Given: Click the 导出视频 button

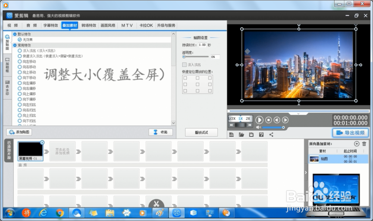Looking at the screenshot, I should pyautogui.click(x=350, y=133).
